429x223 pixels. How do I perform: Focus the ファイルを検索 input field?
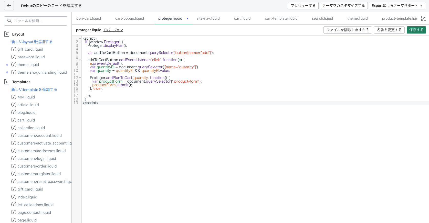pos(36,21)
